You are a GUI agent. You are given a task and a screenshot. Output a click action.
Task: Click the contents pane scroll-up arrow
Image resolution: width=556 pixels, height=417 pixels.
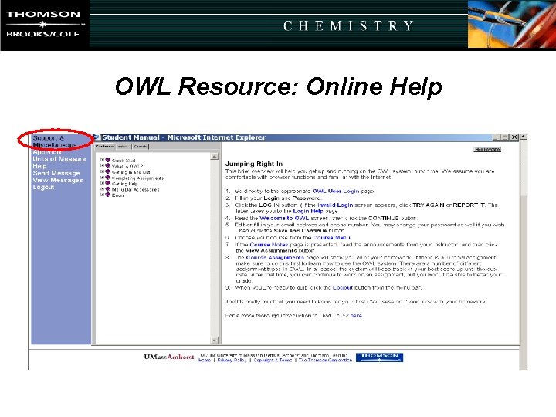click(x=214, y=156)
